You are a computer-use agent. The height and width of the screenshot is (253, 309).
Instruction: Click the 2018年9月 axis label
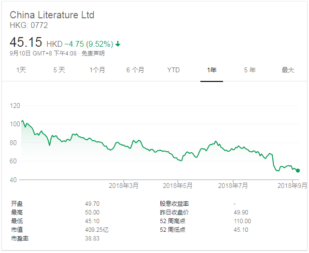click(292, 185)
